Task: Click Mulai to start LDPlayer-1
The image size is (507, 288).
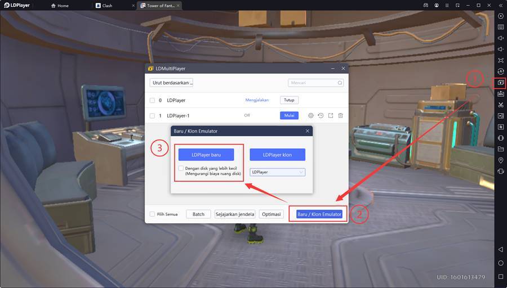Action: (289, 115)
